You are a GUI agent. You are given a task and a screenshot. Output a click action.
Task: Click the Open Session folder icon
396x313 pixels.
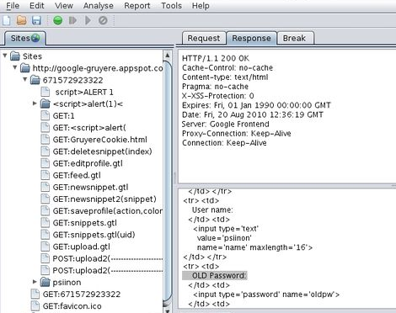tap(21, 20)
